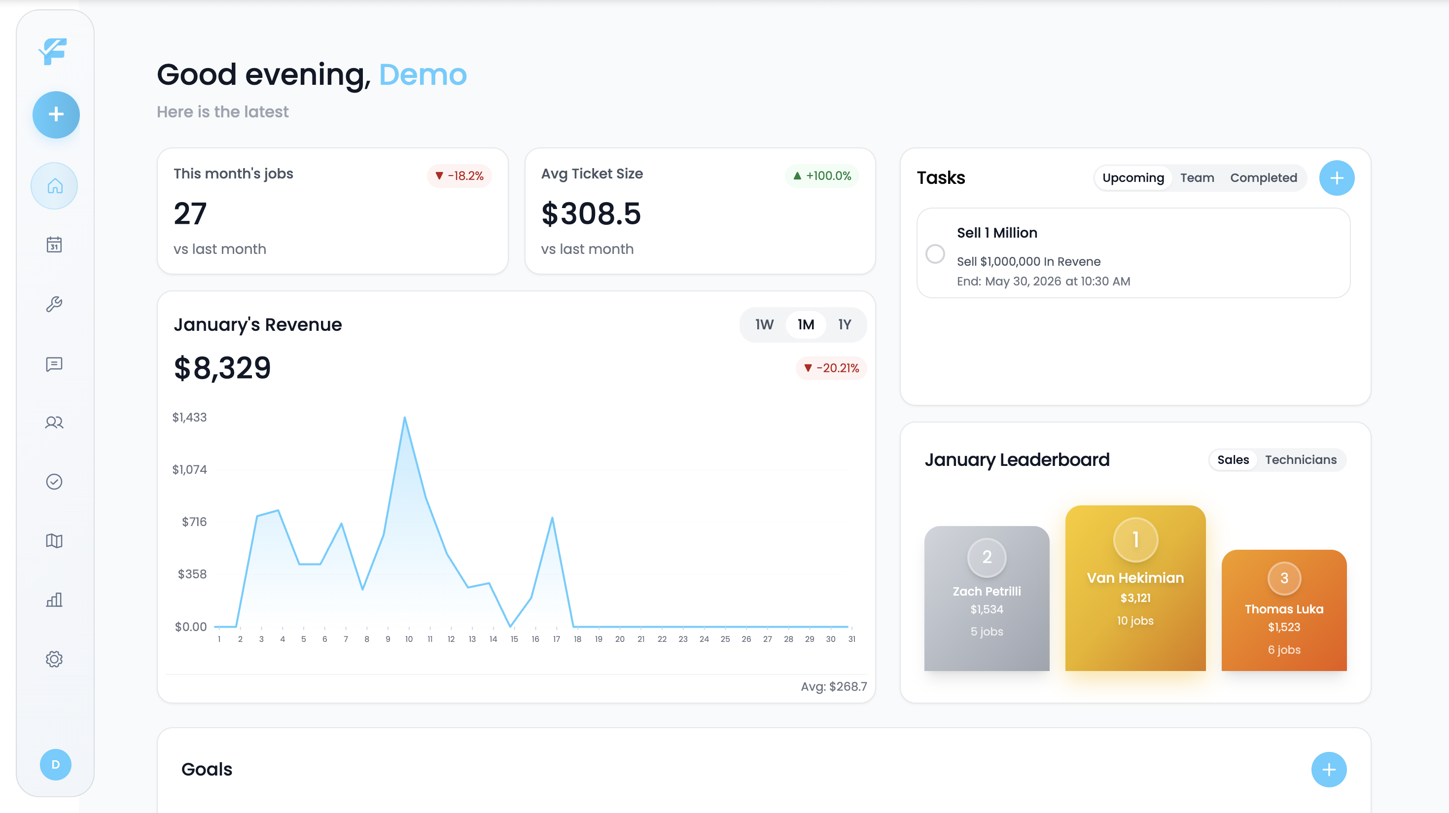Open the calendar schedule icon
This screenshot has height=813, width=1449.
click(x=55, y=245)
